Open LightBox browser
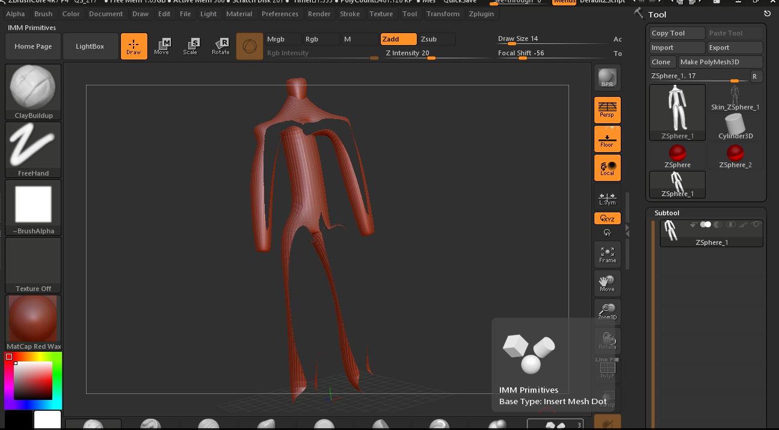This screenshot has width=779, height=430. [x=90, y=46]
